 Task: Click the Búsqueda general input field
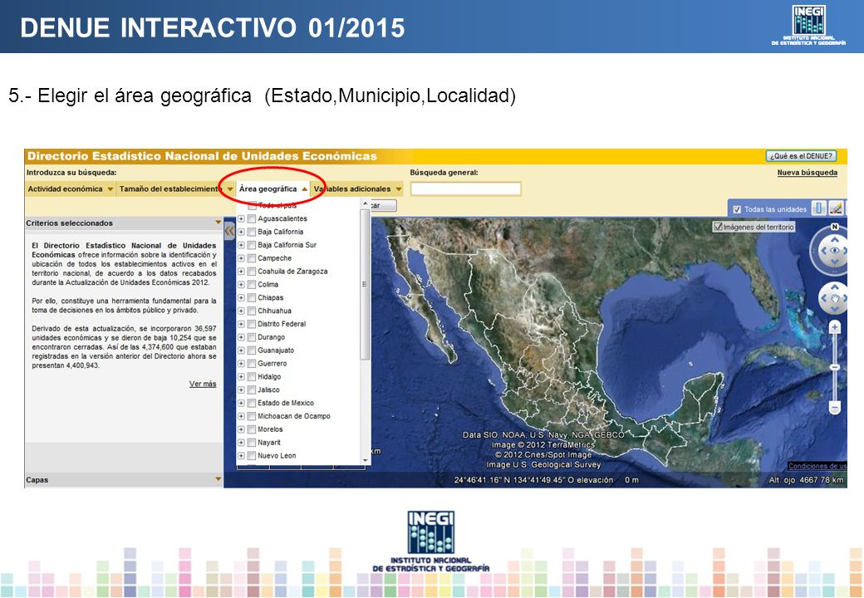[x=465, y=189]
